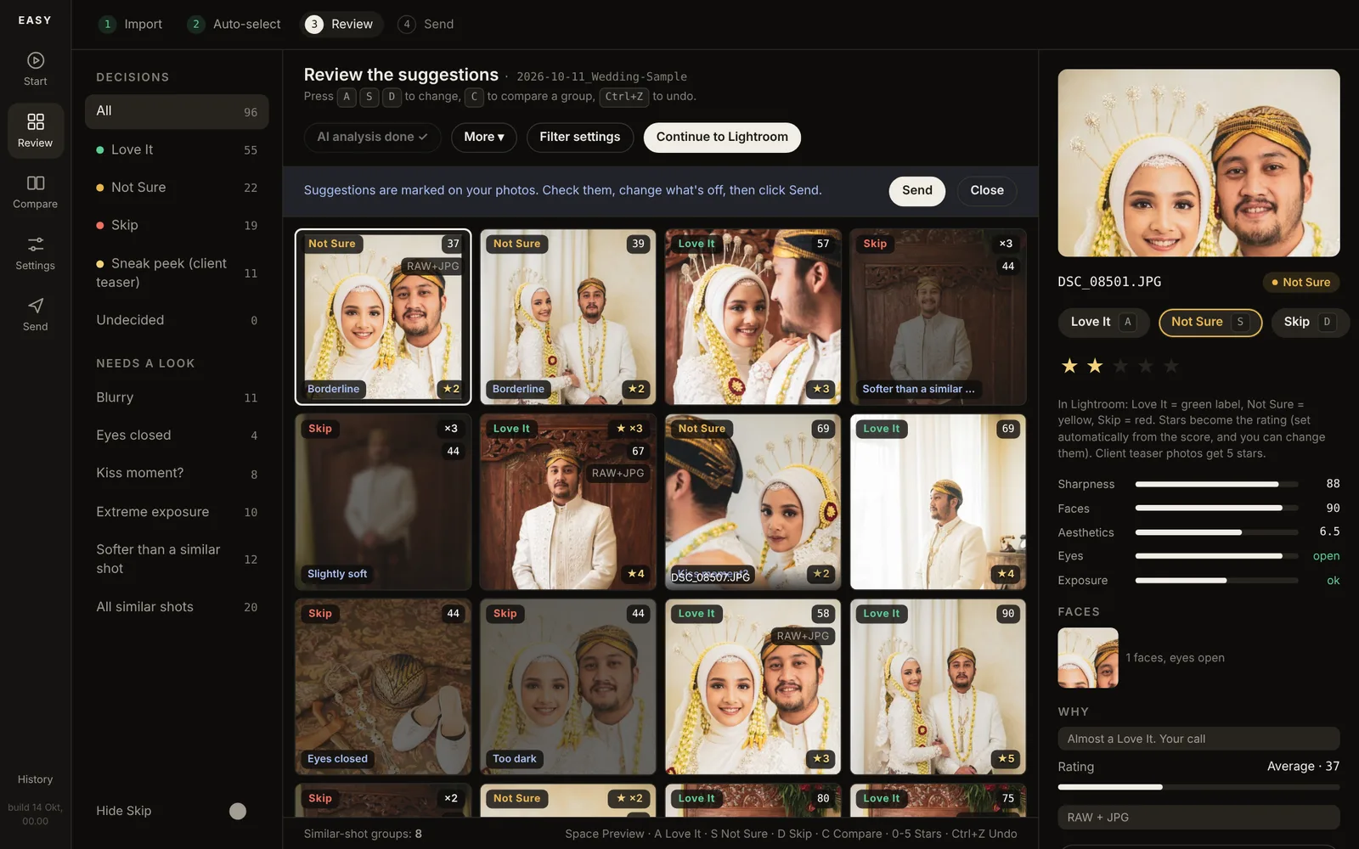Go to the Send step in top bar
The width and height of the screenshot is (1359, 849).
pyautogui.click(x=426, y=24)
